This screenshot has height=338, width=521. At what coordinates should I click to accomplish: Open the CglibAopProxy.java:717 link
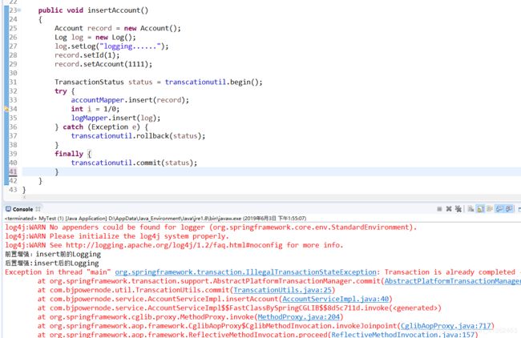coord(446,326)
